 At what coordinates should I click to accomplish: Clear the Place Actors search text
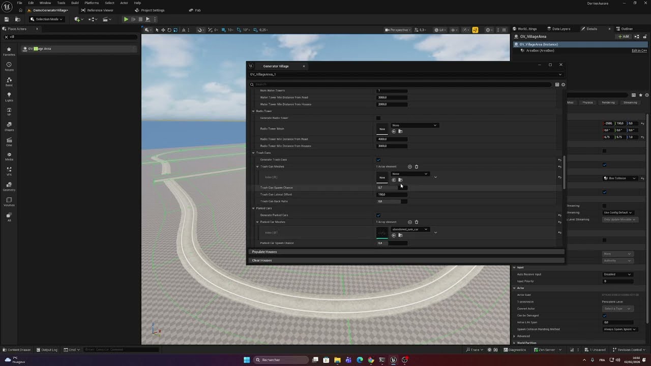click(x=6, y=37)
